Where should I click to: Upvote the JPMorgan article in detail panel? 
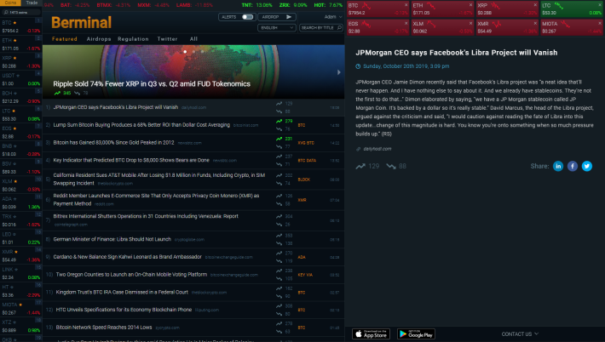(360, 167)
